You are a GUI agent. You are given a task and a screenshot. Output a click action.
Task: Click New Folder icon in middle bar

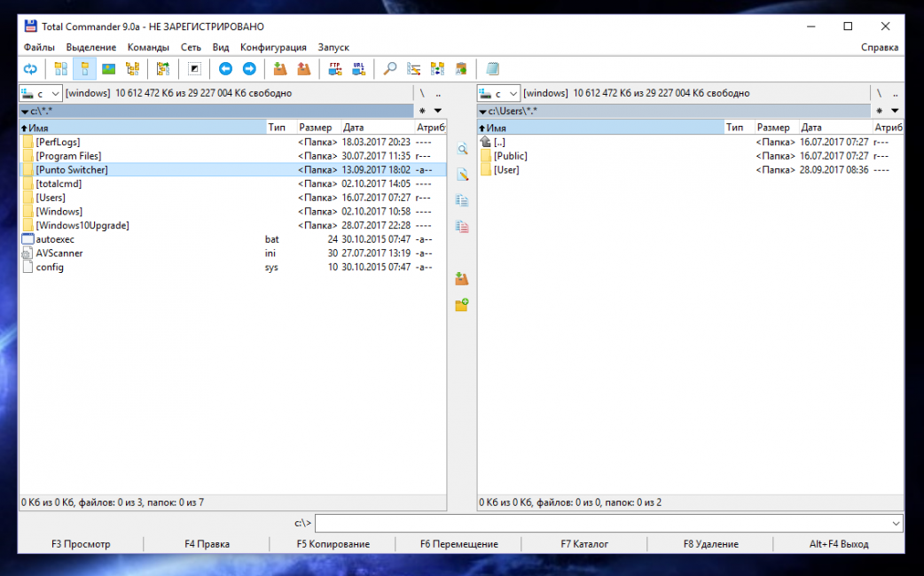coord(462,305)
